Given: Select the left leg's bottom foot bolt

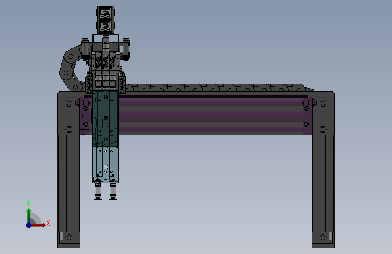Looking at the screenshot, I should tap(69, 237).
